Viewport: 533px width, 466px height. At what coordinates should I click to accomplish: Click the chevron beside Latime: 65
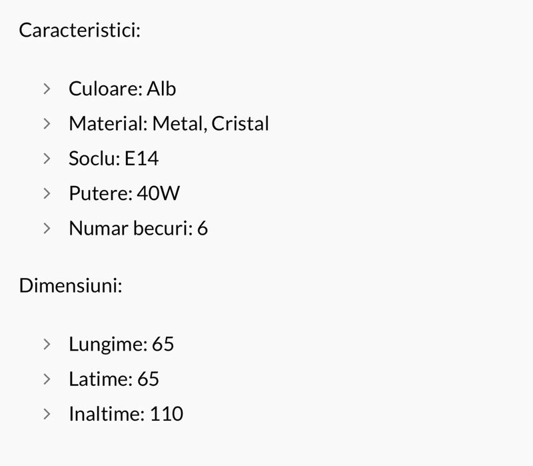(x=46, y=379)
